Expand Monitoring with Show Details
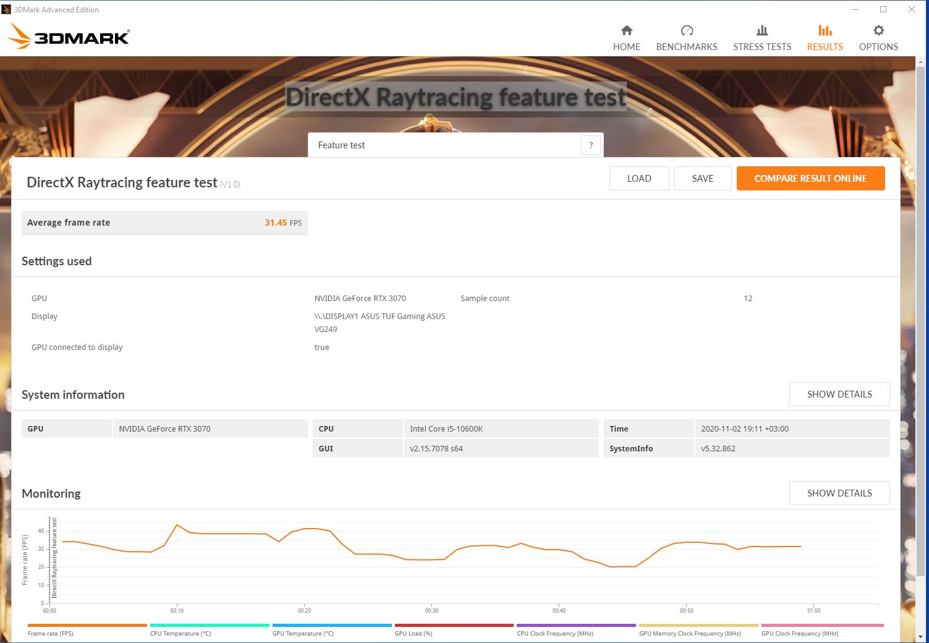The height and width of the screenshot is (643, 929). (839, 493)
